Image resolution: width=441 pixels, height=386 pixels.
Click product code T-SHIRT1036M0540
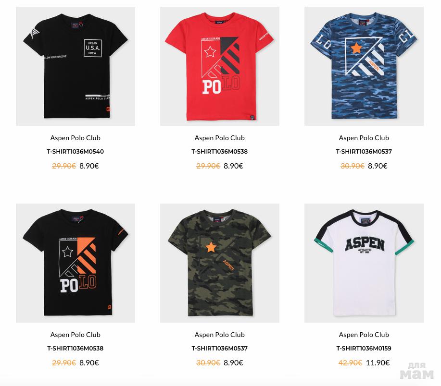[x=76, y=152]
